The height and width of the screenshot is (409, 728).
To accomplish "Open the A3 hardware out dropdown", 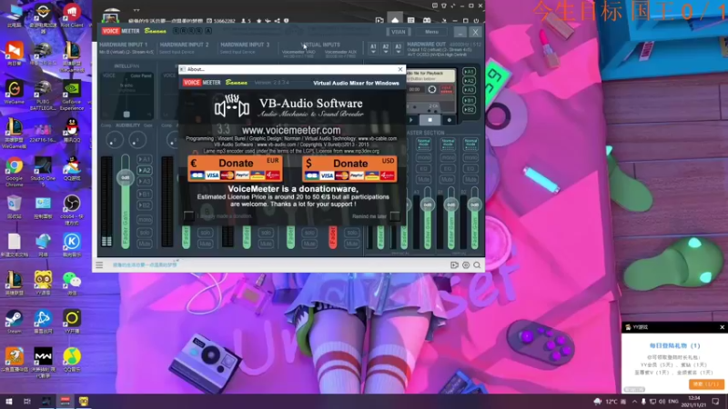I will [398, 48].
